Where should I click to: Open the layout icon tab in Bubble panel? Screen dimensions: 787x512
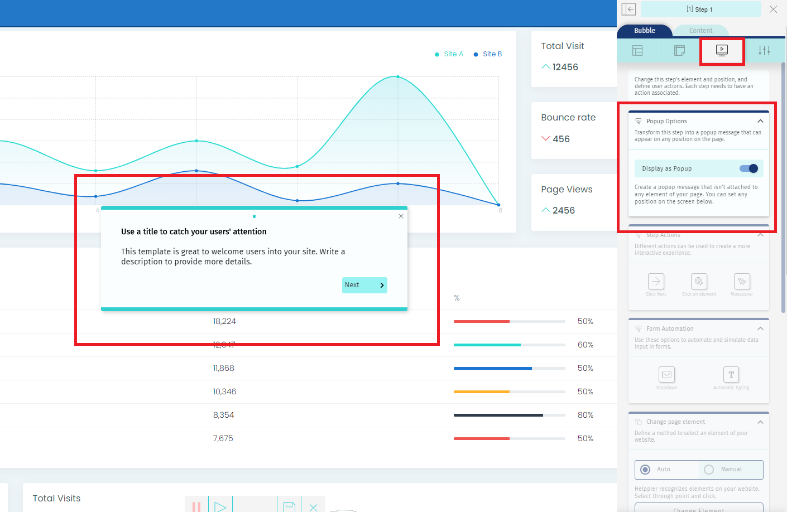point(637,51)
